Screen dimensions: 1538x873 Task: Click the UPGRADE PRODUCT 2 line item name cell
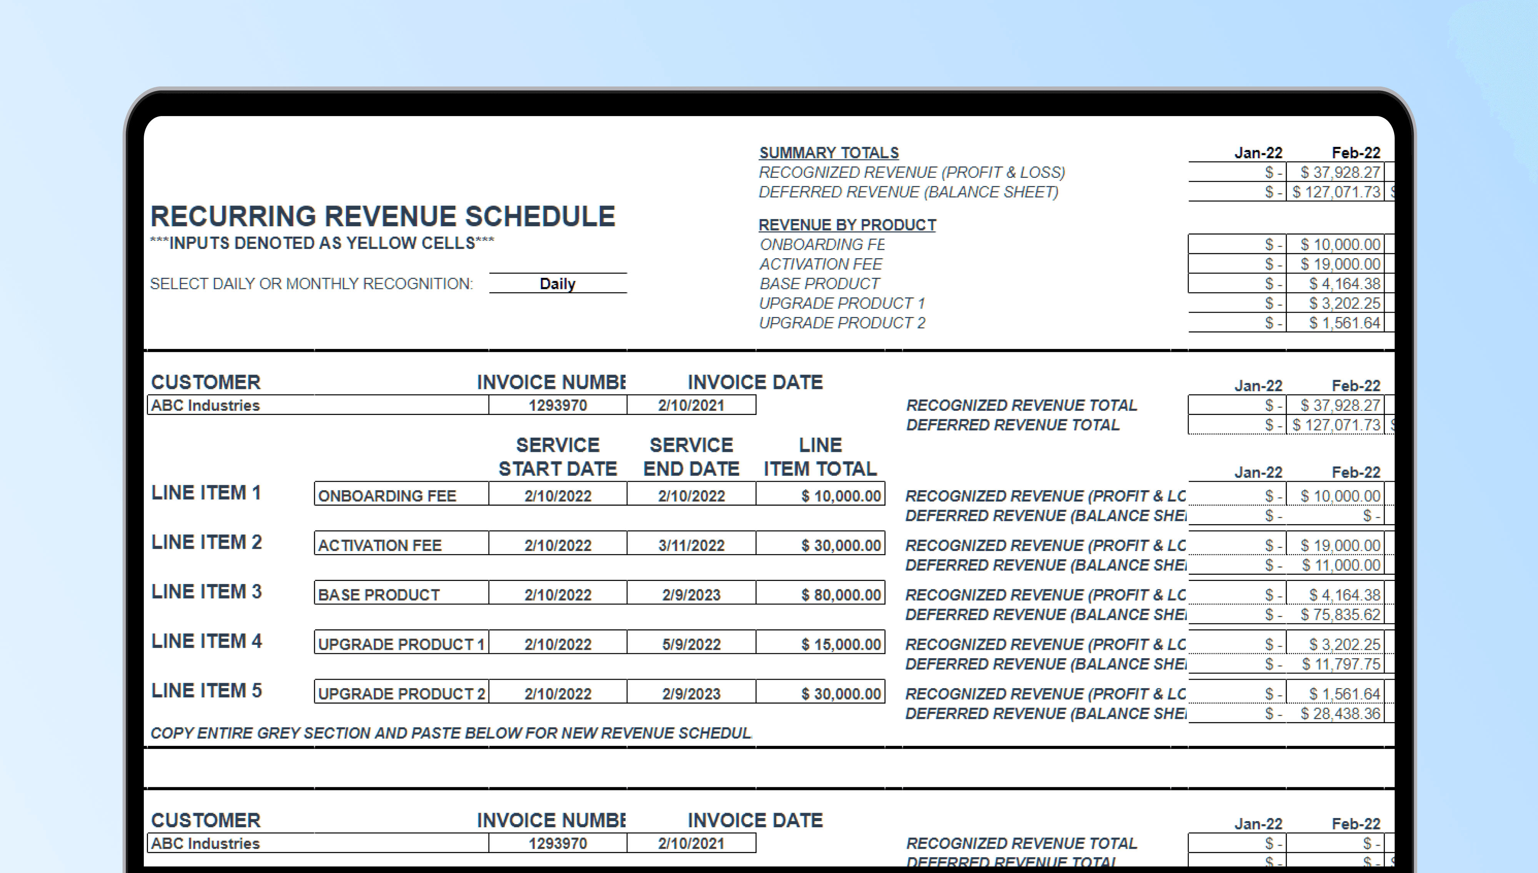pyautogui.click(x=401, y=692)
